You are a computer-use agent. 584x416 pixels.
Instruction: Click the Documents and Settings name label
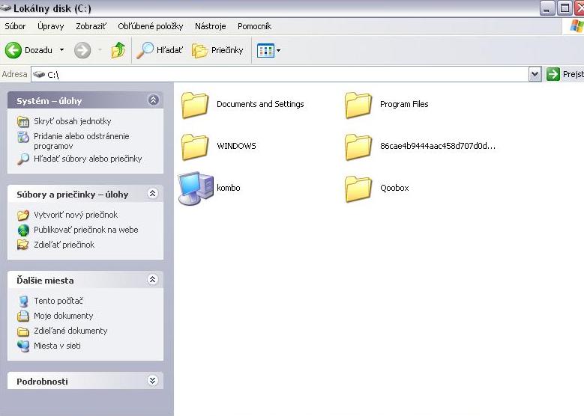pos(260,104)
